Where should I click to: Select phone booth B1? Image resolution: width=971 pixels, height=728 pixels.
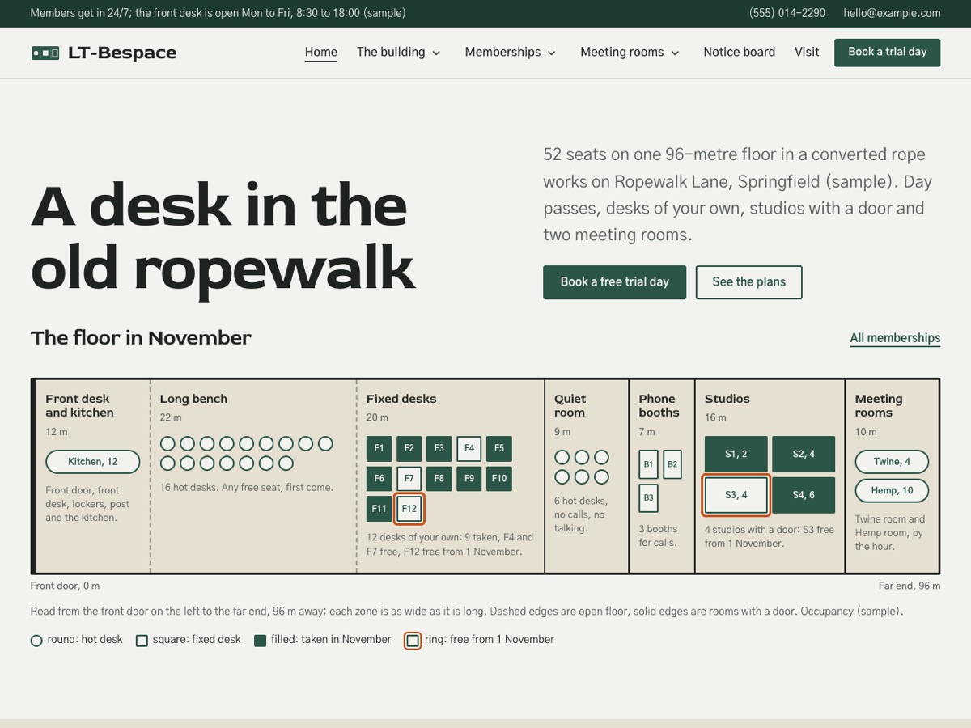tap(648, 465)
